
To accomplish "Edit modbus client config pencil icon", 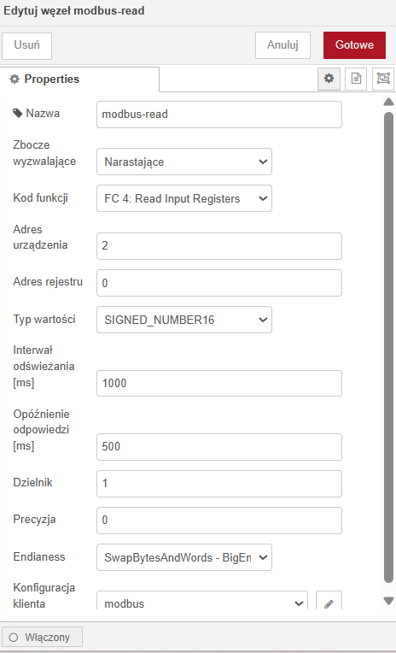I will tap(329, 603).
